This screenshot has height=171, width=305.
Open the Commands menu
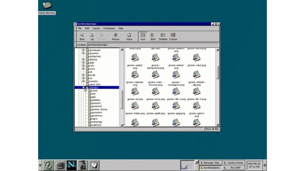pos(109,28)
